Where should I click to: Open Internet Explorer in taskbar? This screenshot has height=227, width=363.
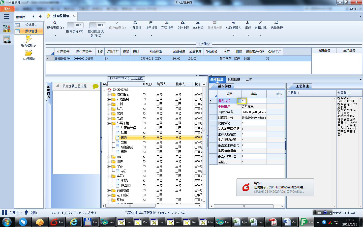coord(74,222)
